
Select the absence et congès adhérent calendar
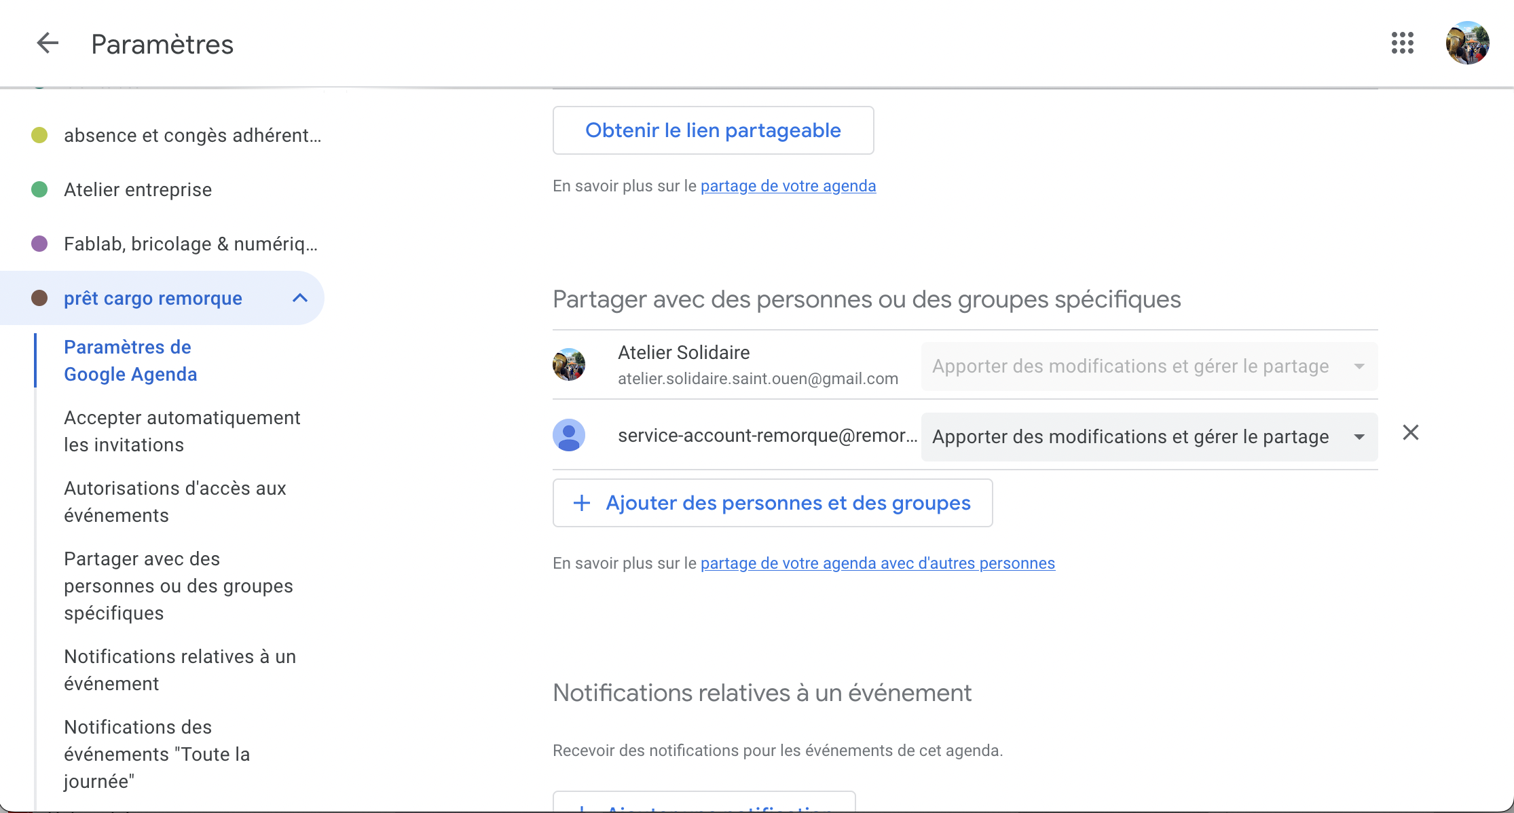coord(192,135)
